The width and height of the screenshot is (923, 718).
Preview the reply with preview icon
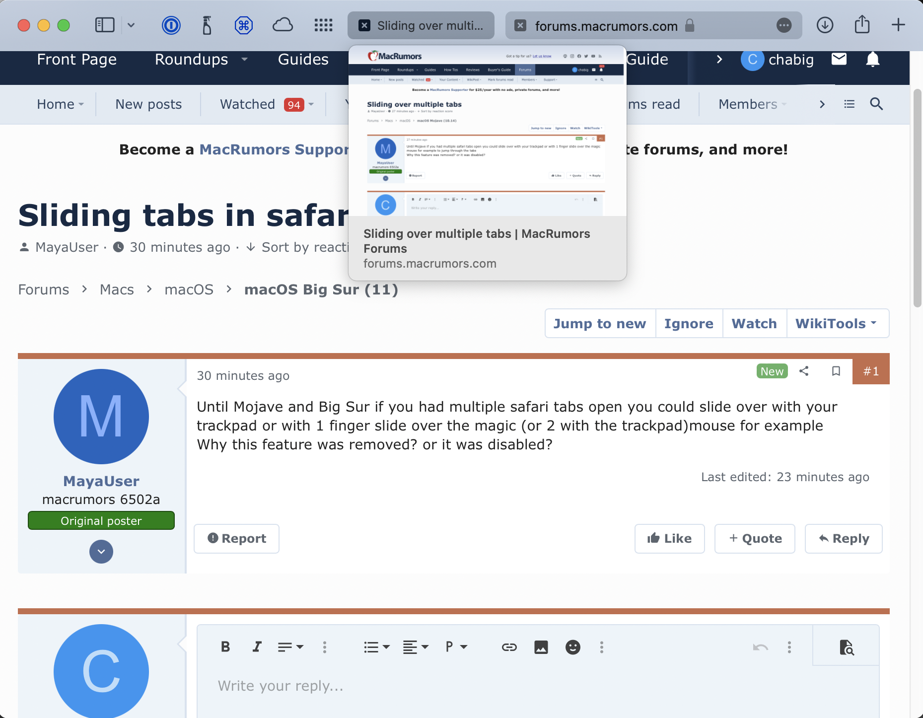(847, 647)
